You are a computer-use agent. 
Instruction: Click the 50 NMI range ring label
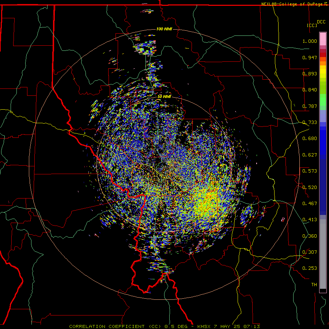pos(164,97)
